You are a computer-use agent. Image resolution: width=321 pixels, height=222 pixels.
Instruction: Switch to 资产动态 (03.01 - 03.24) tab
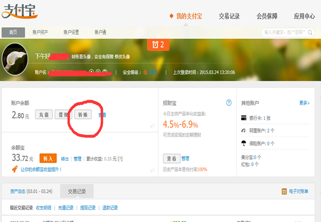pyautogui.click(x=31, y=191)
